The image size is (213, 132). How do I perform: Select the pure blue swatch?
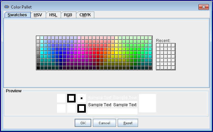click(60, 53)
